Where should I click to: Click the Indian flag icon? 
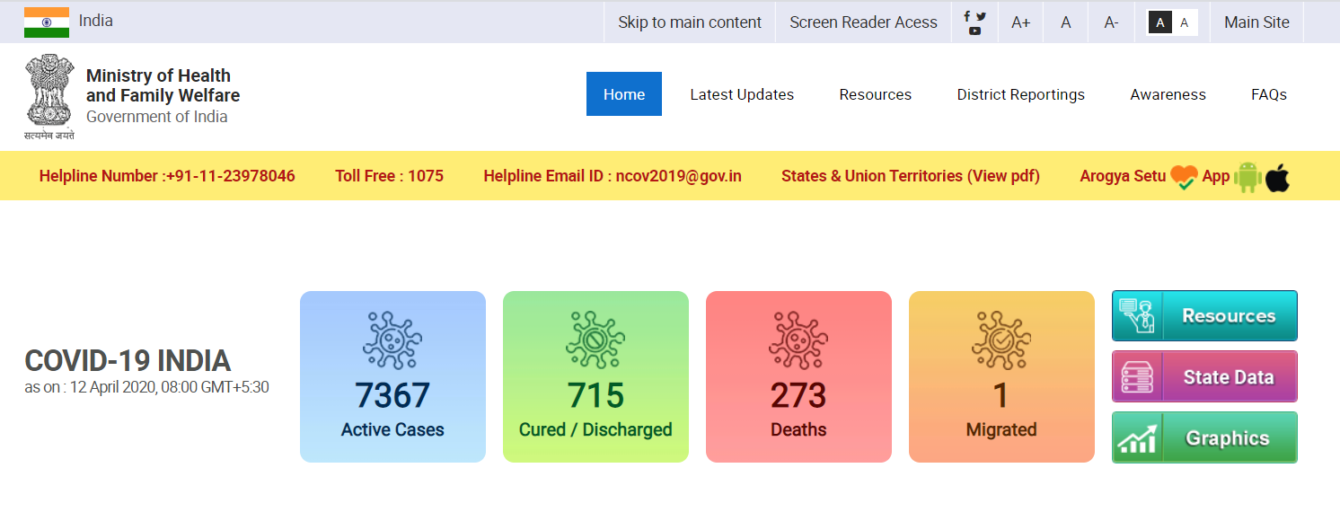click(47, 22)
